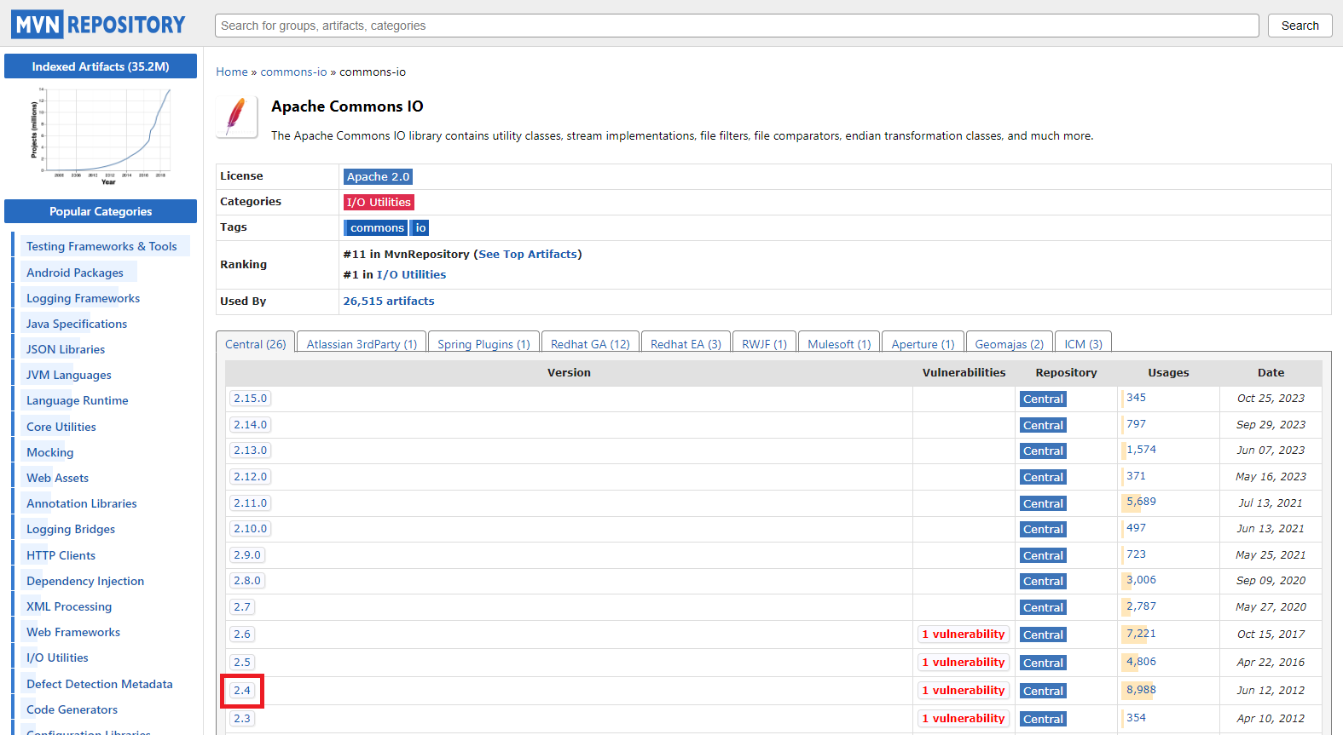This screenshot has width=1343, height=735.
Task: Click Central repository badge for version 2.11.0
Action: (x=1043, y=504)
